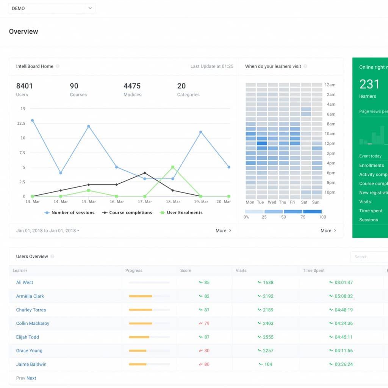Sort table by Visits column header
The image size is (388, 388).
click(x=241, y=271)
